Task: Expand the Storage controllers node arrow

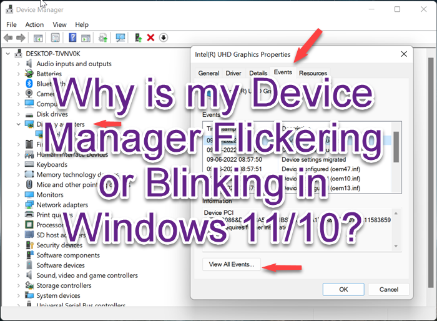Action: 18,285
